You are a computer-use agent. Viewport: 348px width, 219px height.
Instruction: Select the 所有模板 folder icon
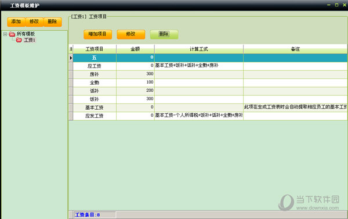(x=12, y=34)
